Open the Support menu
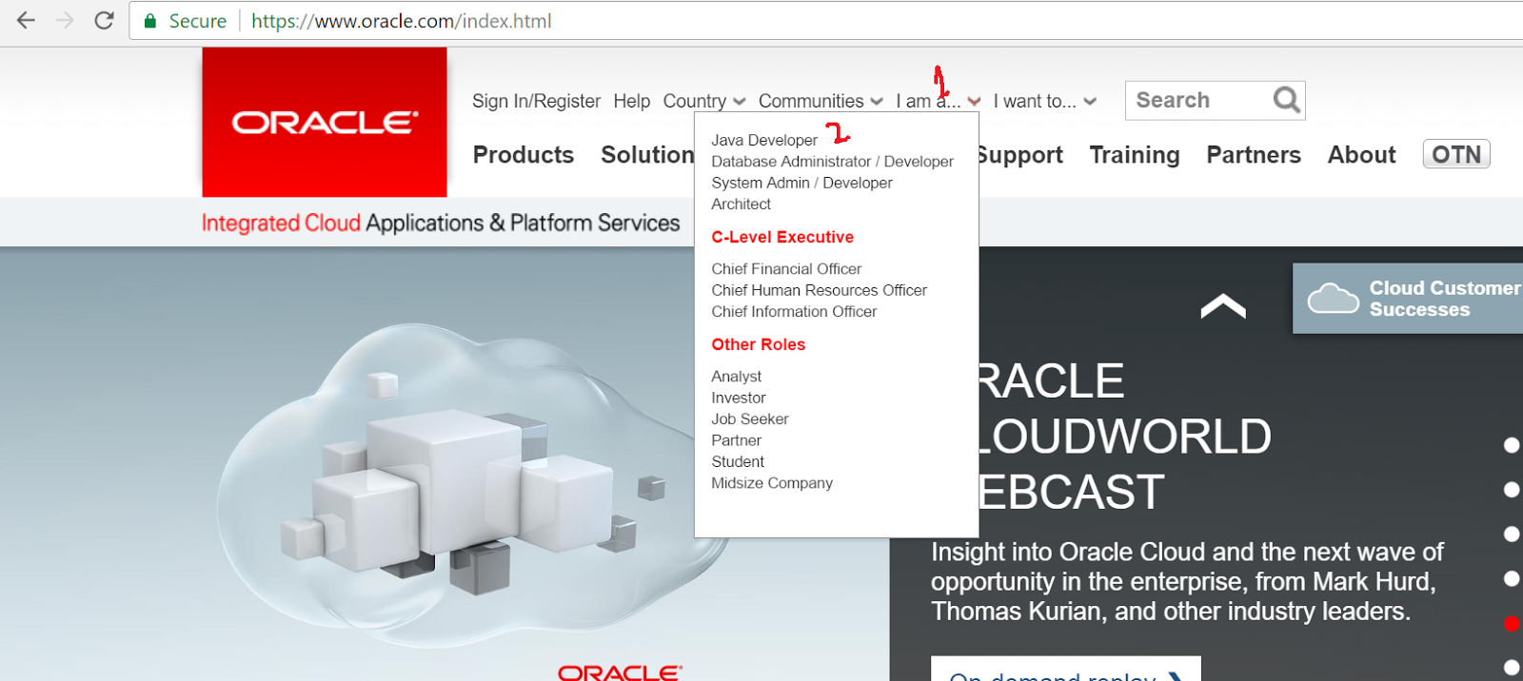This screenshot has width=1523, height=681. (x=1020, y=155)
